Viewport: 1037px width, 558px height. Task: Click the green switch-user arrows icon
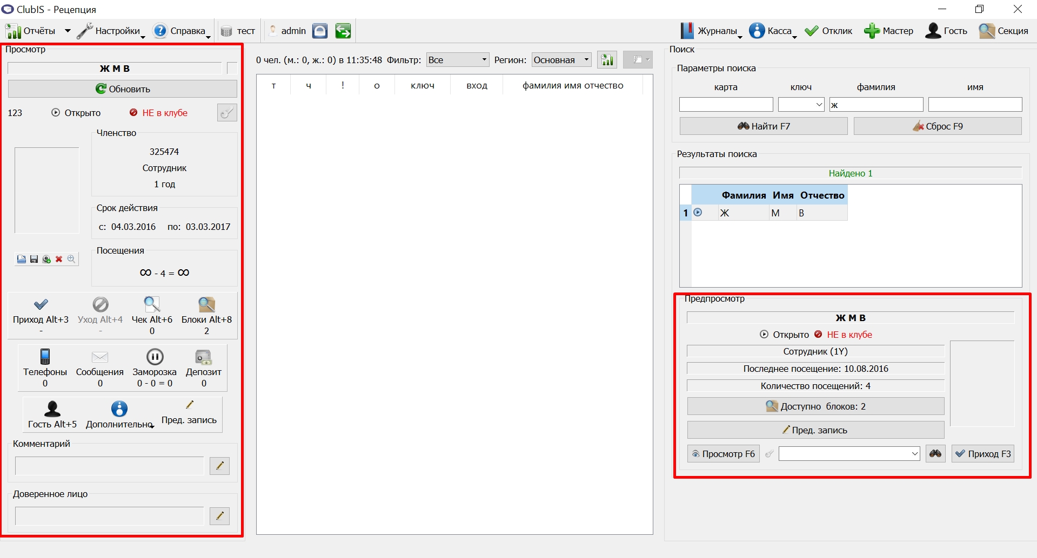coord(343,31)
